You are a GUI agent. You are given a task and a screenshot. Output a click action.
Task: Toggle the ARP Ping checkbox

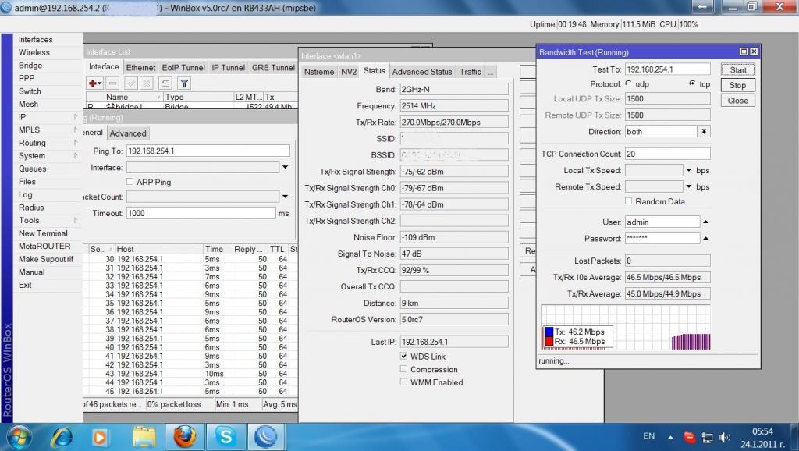130,182
